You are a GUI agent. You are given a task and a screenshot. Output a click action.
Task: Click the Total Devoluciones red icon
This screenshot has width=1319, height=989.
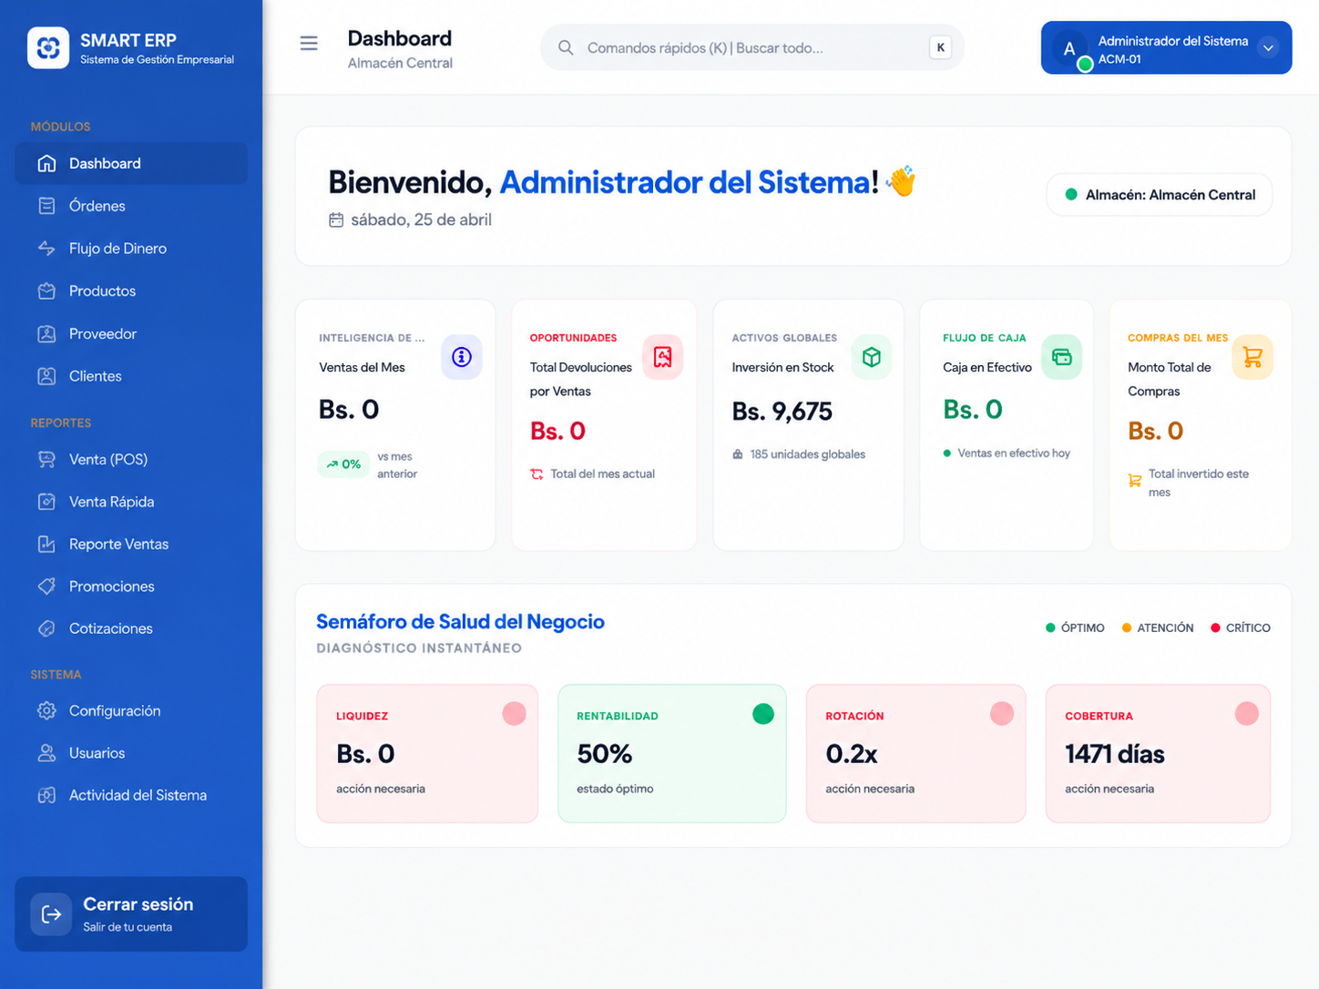[662, 357]
